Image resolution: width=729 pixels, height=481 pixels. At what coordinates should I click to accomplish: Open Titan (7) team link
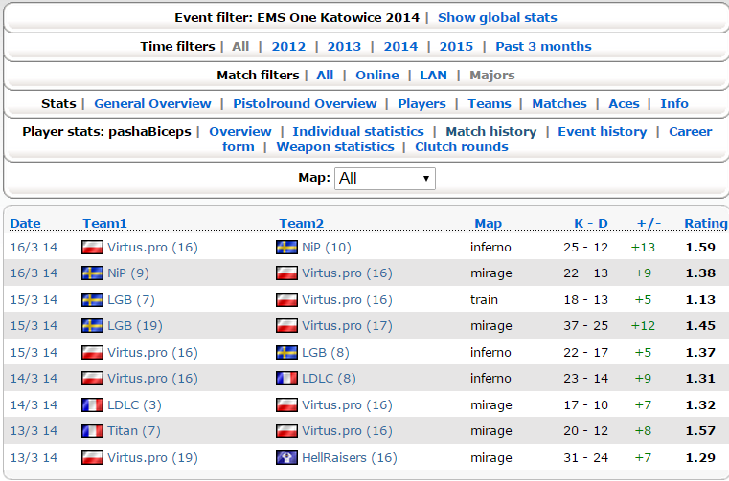[134, 431]
